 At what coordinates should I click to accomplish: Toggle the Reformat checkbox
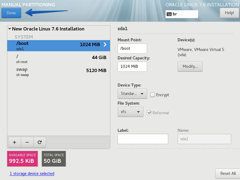tap(149, 113)
